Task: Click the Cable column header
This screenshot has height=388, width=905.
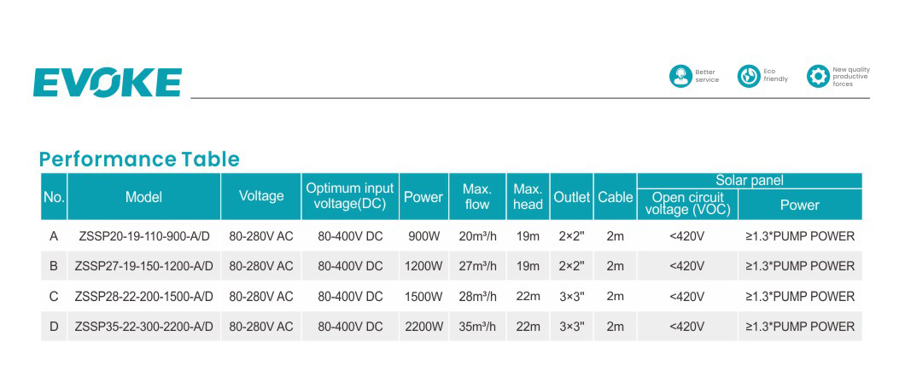Action: coord(615,197)
